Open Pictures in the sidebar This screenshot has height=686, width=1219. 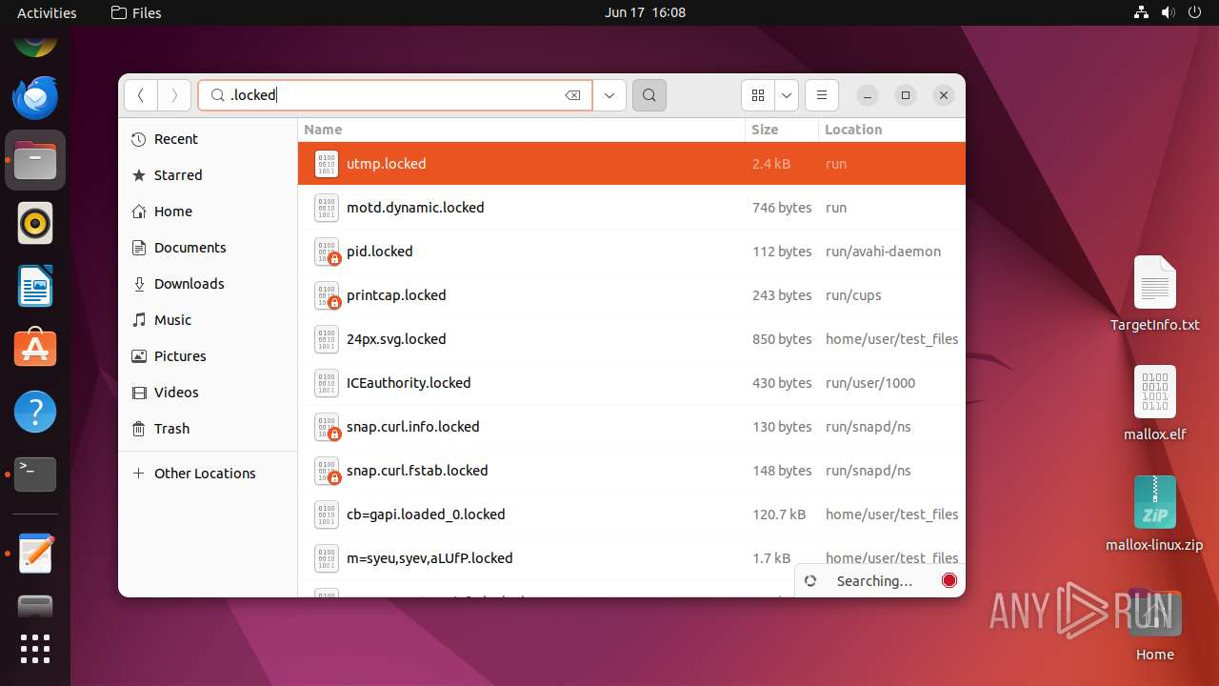(x=208, y=356)
